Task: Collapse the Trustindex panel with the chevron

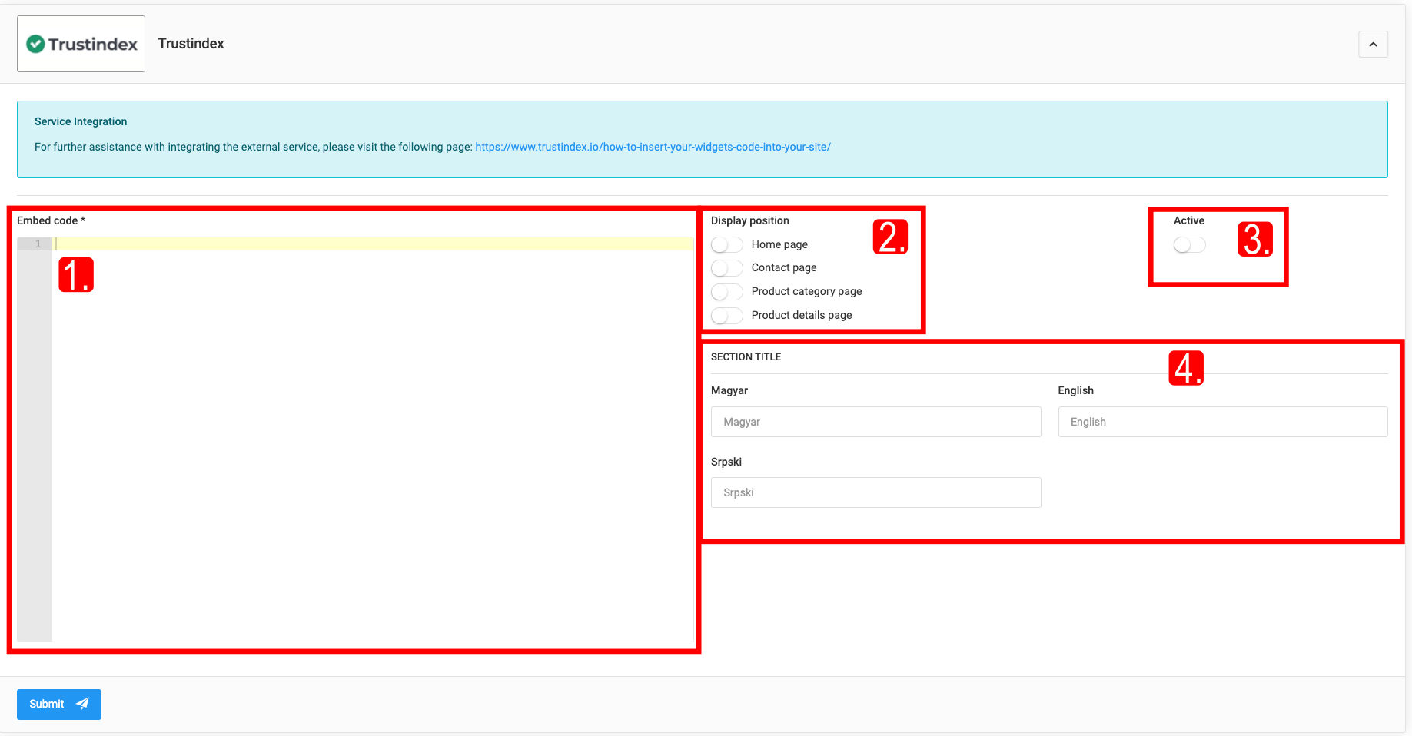Action: [x=1373, y=45]
